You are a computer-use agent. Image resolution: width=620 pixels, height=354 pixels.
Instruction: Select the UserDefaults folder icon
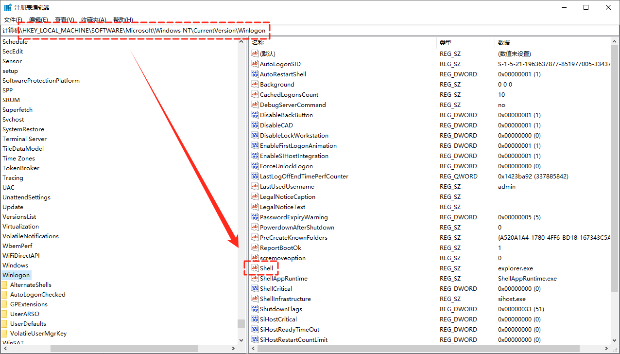4,324
